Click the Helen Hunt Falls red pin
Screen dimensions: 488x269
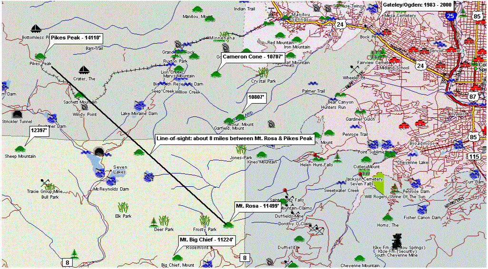pos(315,155)
